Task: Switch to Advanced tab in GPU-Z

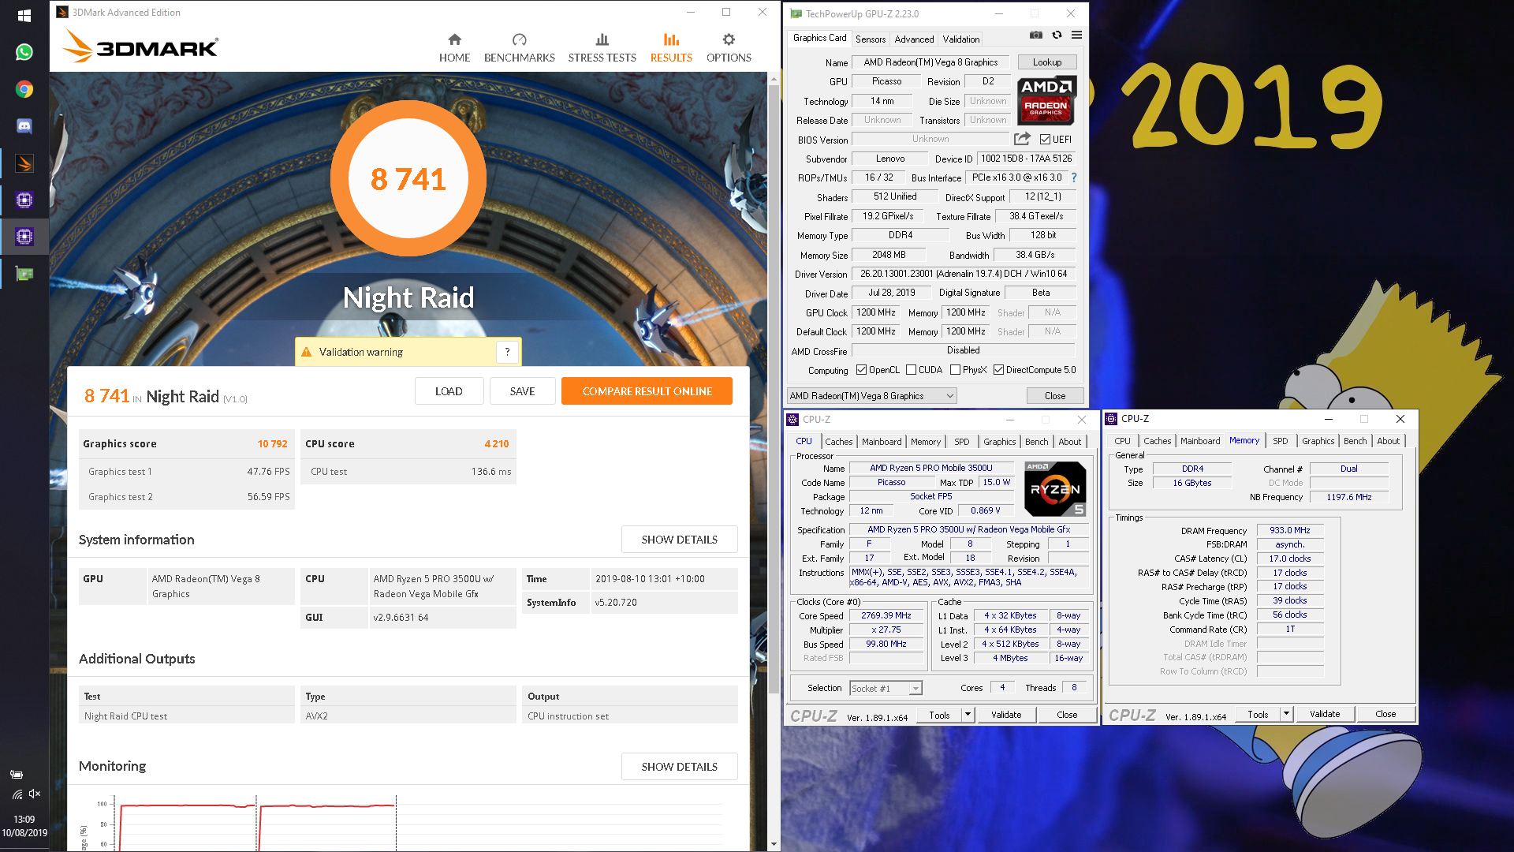Action: 914,39
